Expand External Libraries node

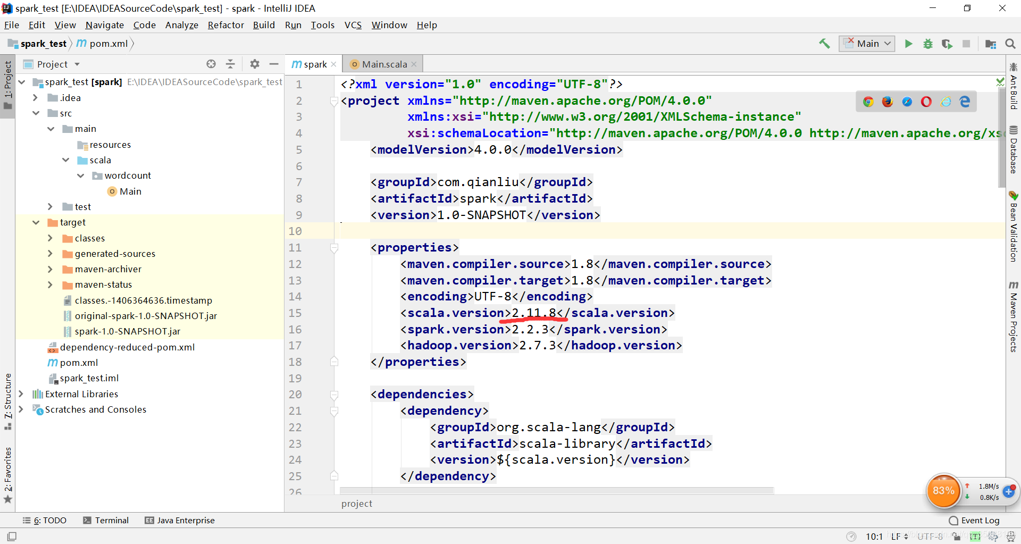tap(21, 394)
